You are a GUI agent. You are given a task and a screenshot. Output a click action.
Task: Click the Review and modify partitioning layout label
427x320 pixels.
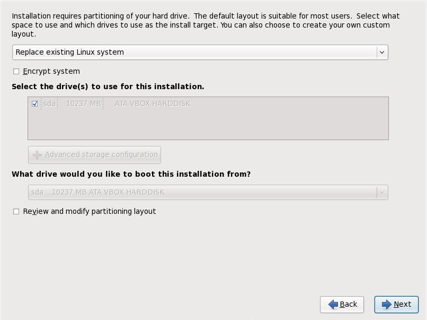coord(88,211)
